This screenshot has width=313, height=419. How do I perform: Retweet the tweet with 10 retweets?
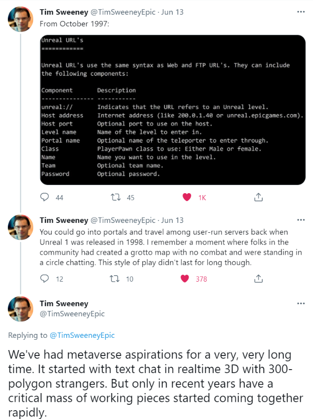(x=117, y=279)
